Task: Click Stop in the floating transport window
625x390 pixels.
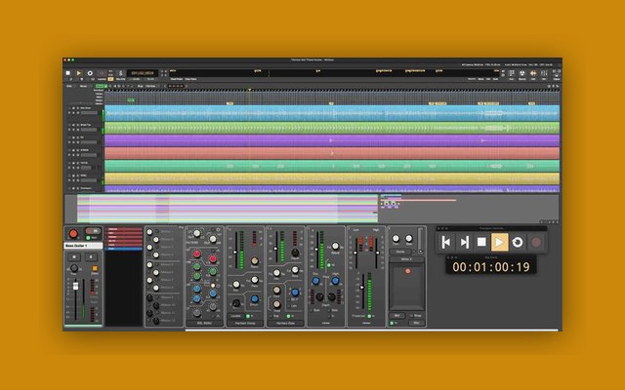Action: coord(481,242)
